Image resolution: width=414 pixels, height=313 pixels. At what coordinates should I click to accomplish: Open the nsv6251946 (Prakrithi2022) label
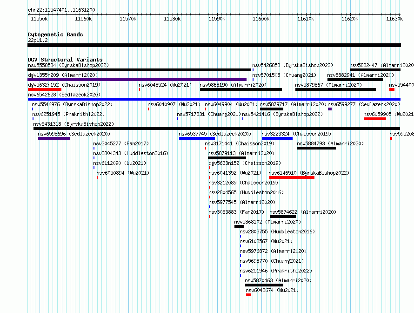[x=276, y=271]
